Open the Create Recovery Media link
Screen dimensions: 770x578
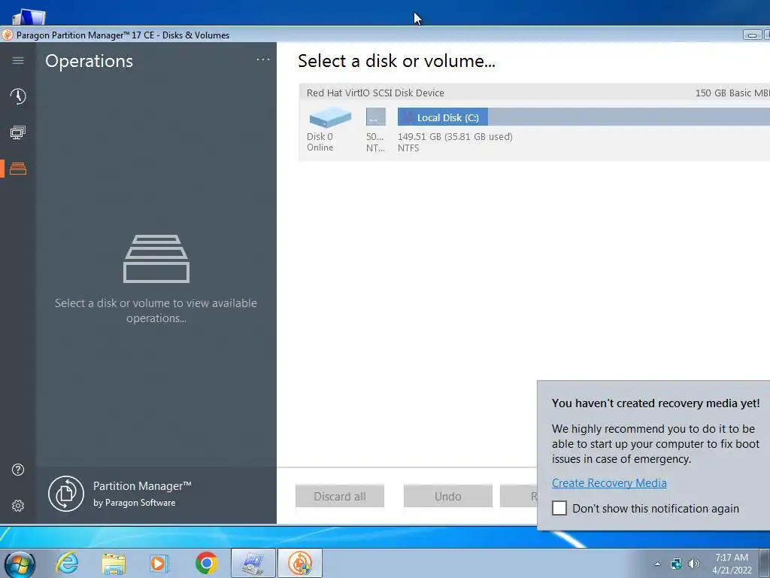[x=609, y=482]
